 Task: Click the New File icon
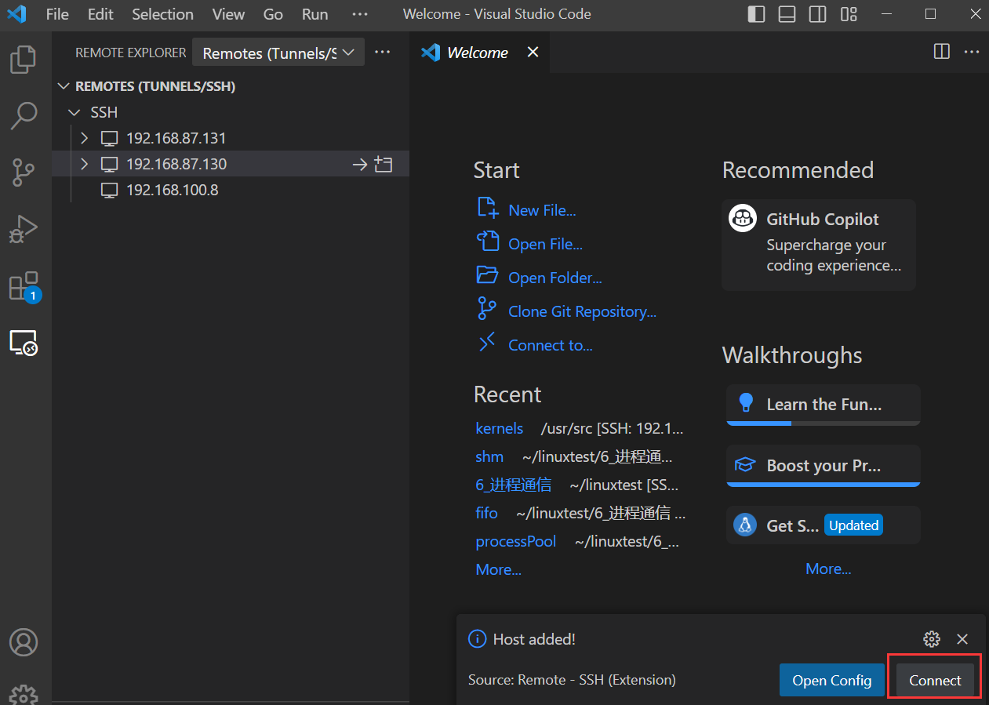click(487, 208)
